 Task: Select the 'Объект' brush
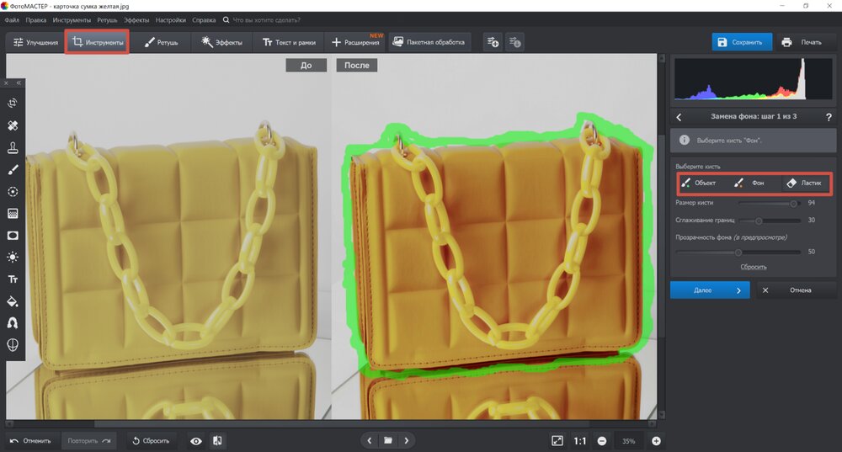click(699, 183)
